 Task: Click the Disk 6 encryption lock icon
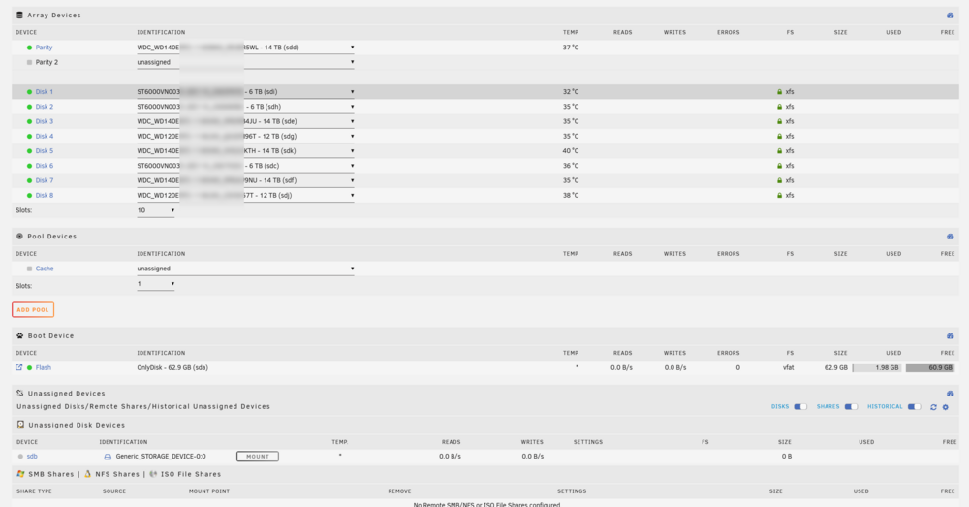(779, 166)
